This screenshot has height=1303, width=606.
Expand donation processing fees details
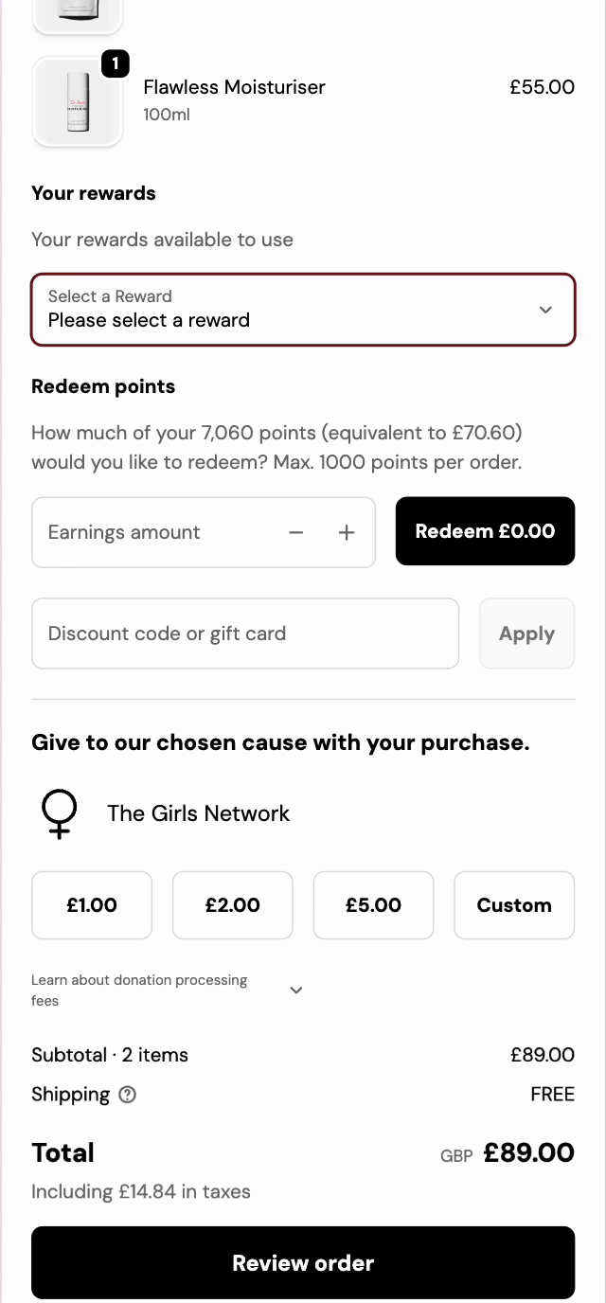tap(295, 991)
